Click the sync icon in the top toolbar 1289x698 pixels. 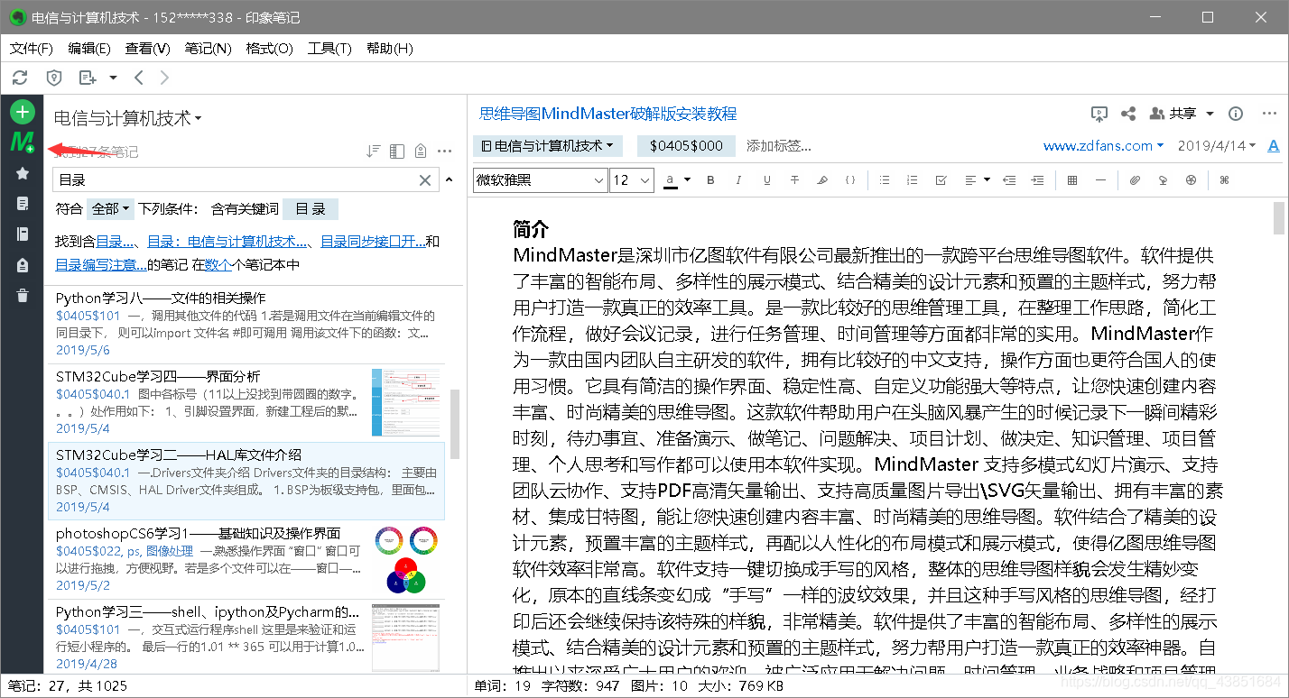[20, 78]
